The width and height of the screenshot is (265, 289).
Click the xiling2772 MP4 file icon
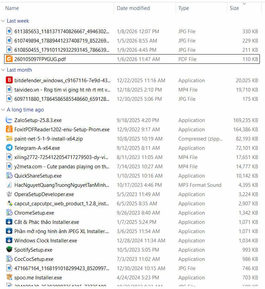click(x=9, y=157)
